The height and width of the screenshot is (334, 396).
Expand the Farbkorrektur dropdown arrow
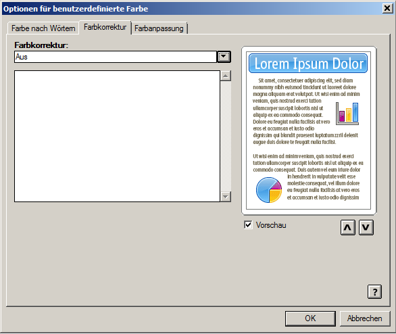point(224,57)
